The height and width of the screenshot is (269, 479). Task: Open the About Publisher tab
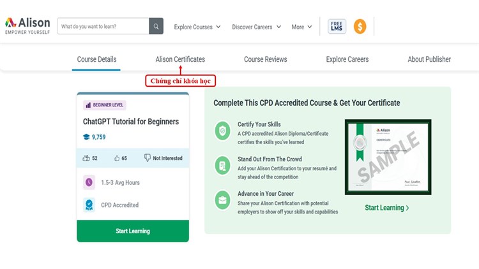click(x=429, y=59)
